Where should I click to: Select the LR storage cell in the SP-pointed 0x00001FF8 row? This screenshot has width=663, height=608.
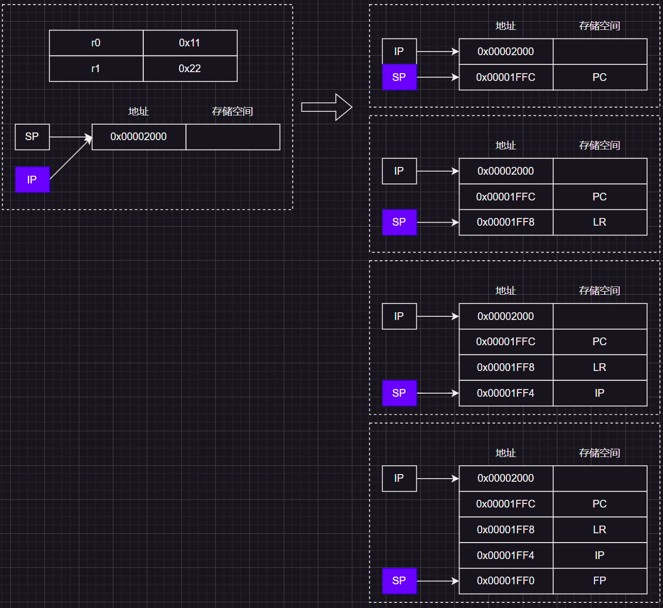[x=600, y=222]
